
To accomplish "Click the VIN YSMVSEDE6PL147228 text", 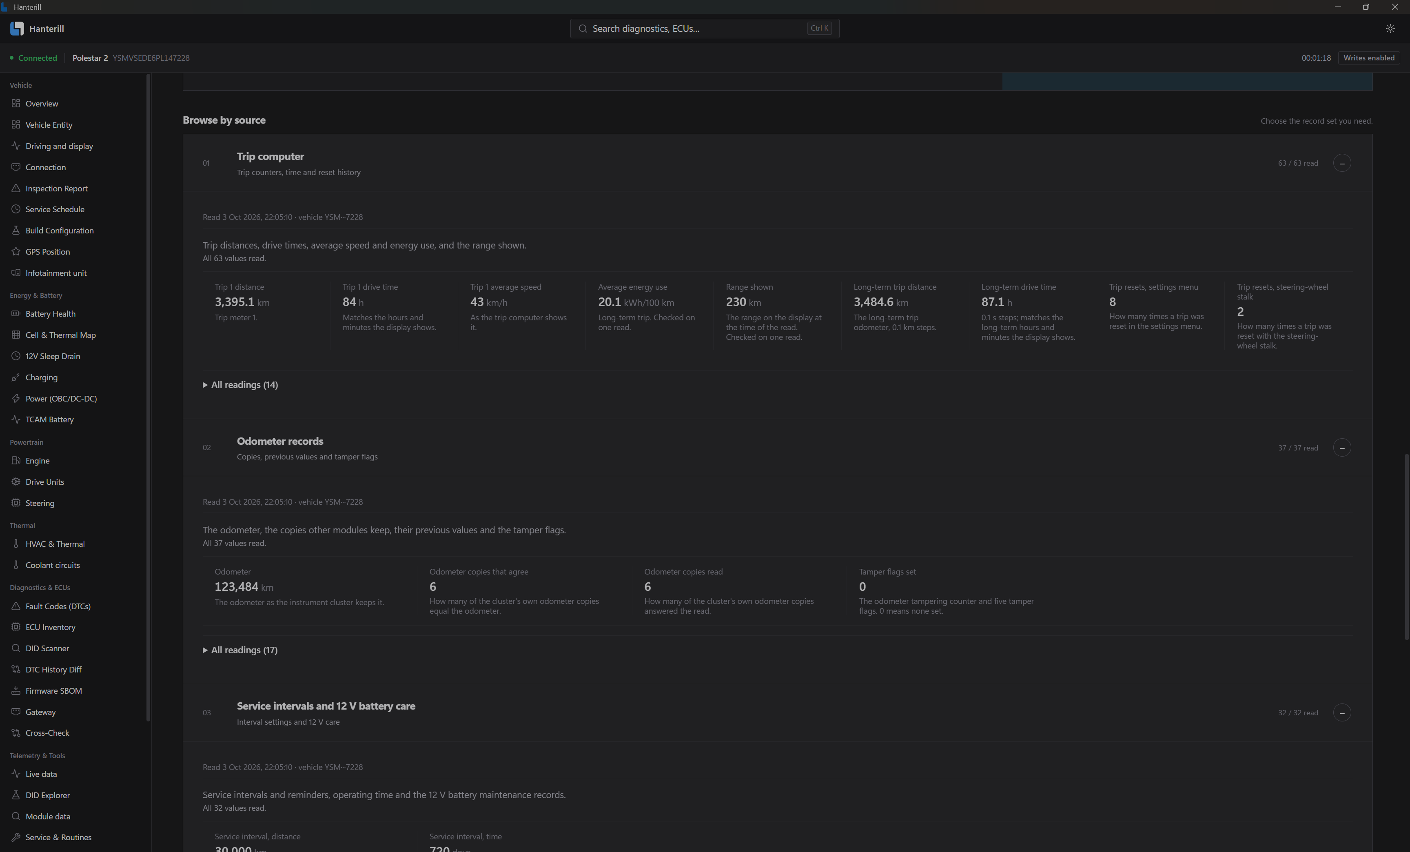I will tap(151, 58).
